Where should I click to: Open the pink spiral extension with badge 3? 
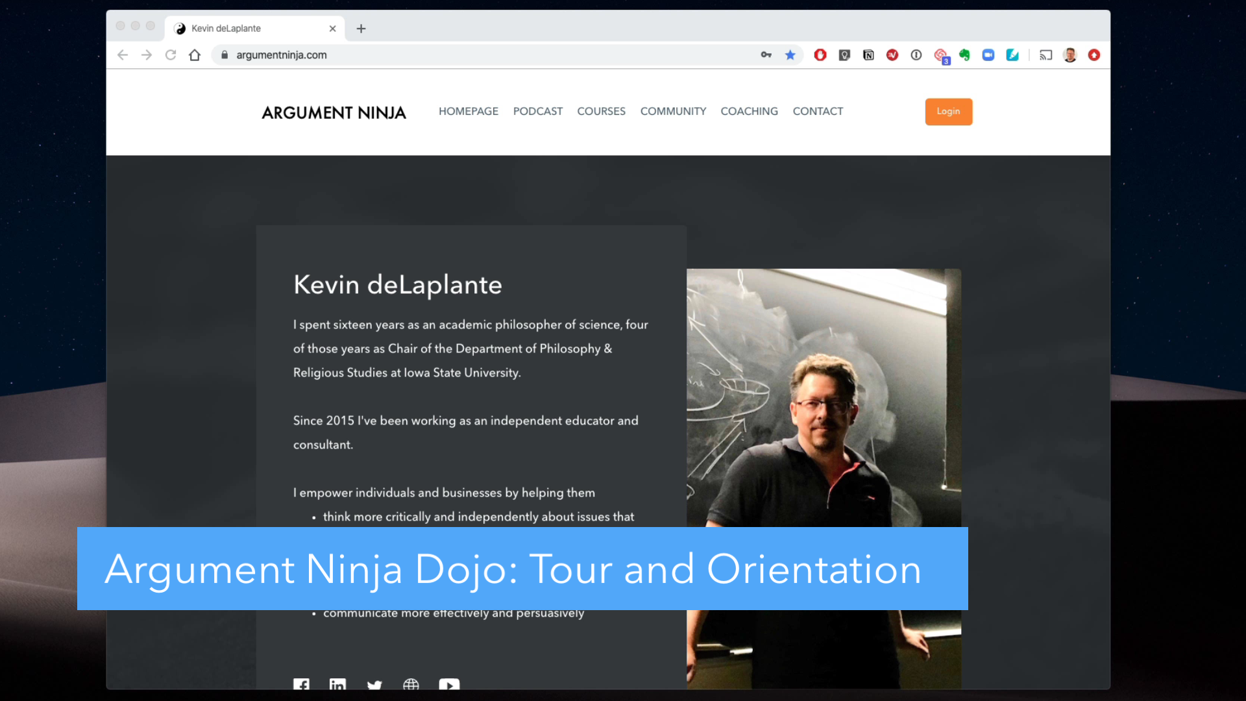[941, 56]
